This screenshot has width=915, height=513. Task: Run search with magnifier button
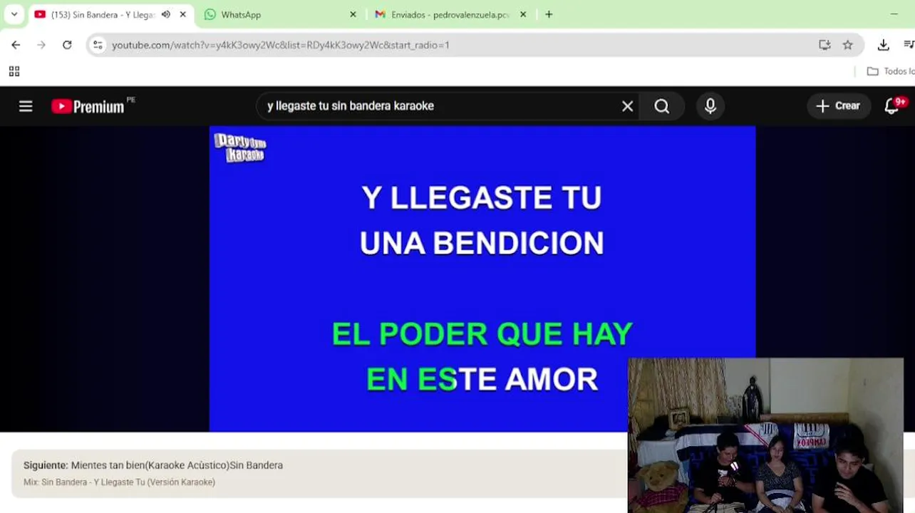pyautogui.click(x=662, y=106)
